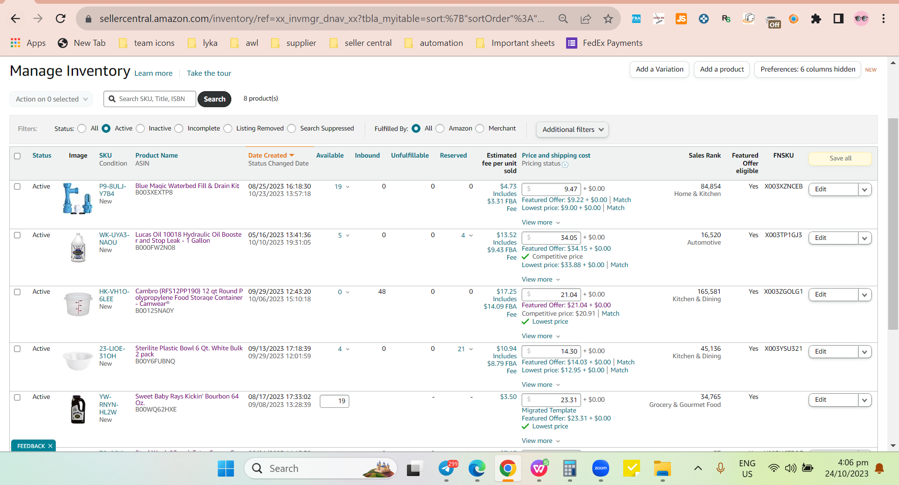Image resolution: width=899 pixels, height=485 pixels.
Task: Click the Add a product button
Action: [722, 69]
